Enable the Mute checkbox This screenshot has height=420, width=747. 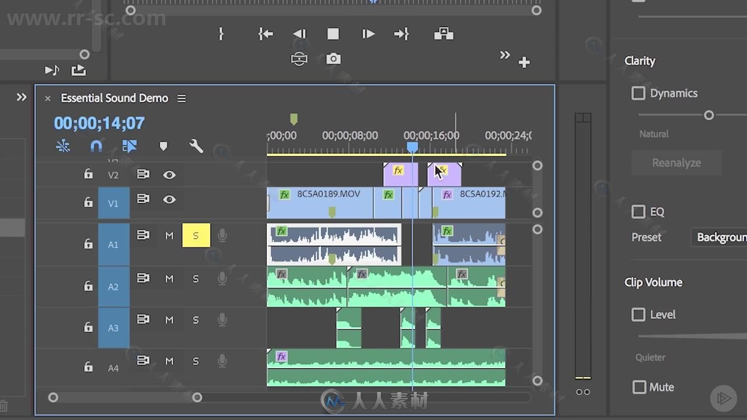click(x=640, y=387)
